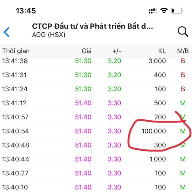Tap the AGG (HSX) ticker subtitle
This screenshot has width=192, height=192.
(x=49, y=35)
